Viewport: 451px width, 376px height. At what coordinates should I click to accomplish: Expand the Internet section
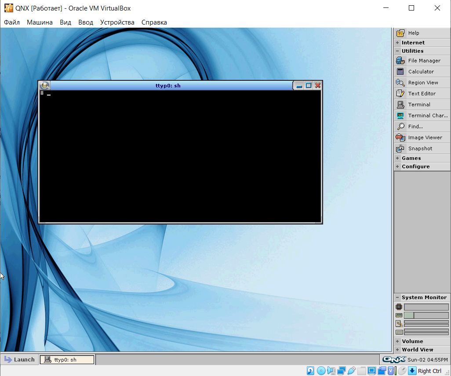click(422, 43)
